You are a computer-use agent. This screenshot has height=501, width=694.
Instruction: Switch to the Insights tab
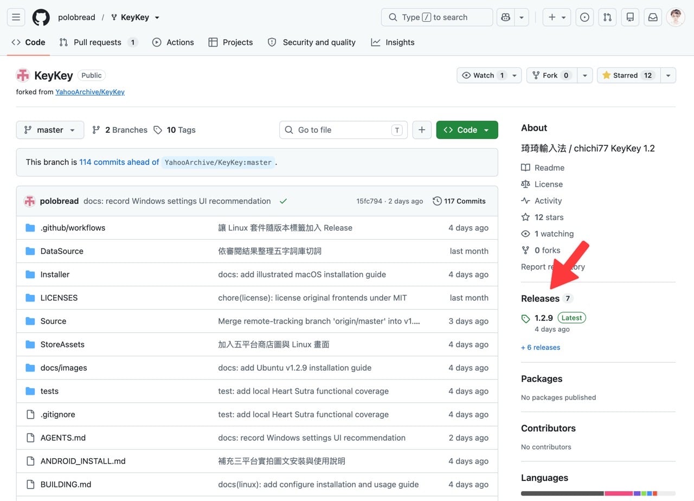coord(393,42)
